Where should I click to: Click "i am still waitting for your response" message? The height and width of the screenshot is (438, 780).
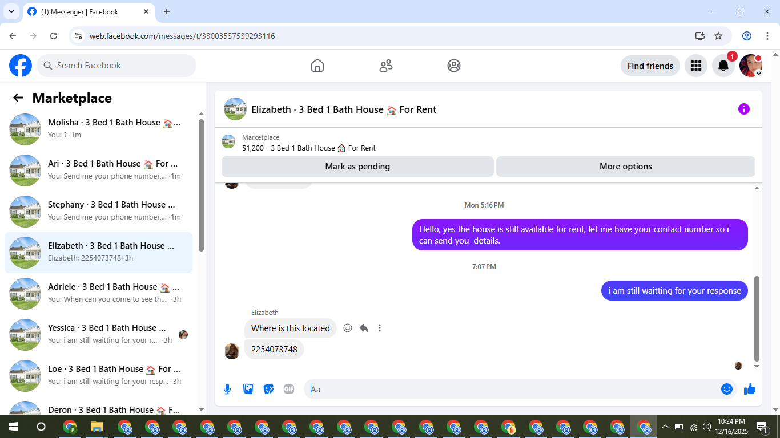(674, 290)
